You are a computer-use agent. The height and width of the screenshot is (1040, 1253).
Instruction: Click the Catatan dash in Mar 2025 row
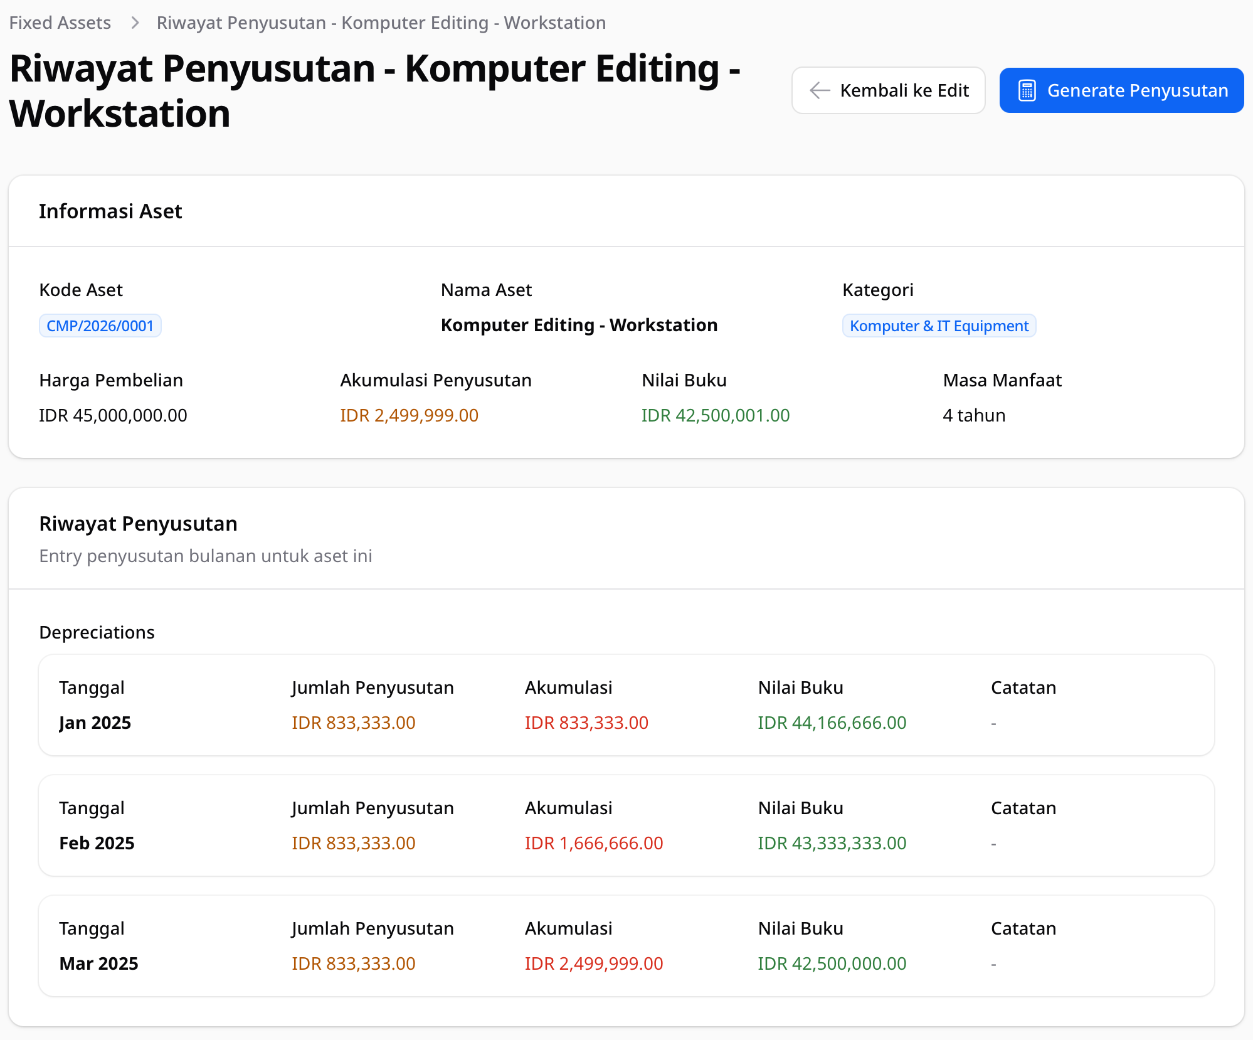993,963
